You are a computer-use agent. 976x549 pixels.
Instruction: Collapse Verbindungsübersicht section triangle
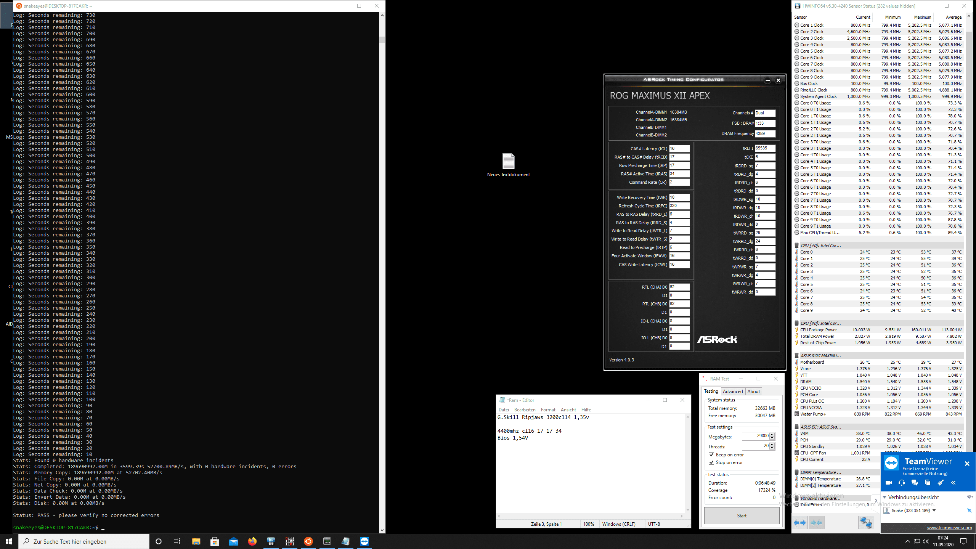pyautogui.click(x=885, y=497)
